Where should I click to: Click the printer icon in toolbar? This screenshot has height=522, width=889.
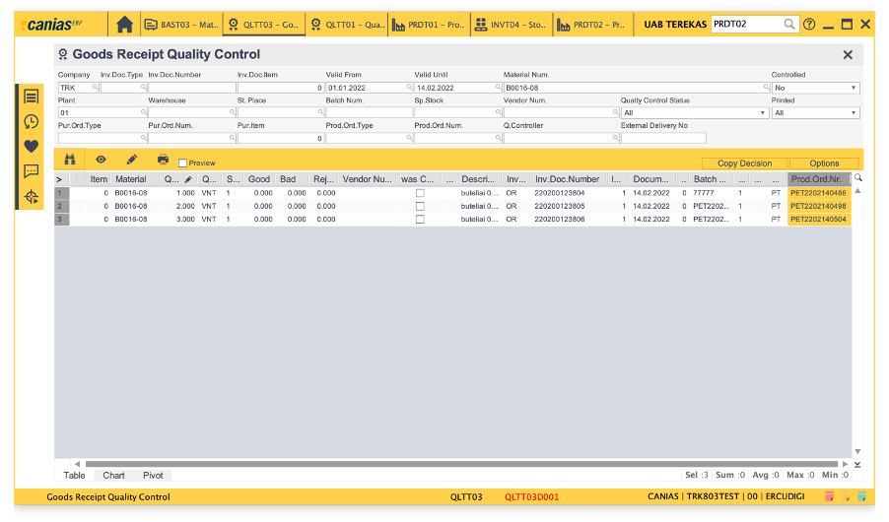coord(163,160)
